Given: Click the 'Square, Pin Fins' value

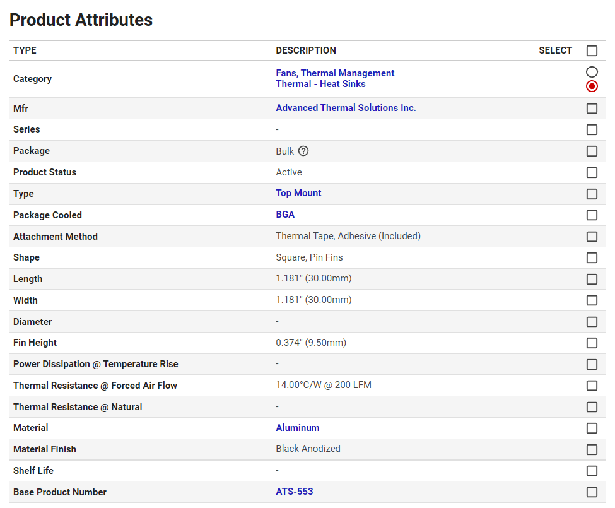Looking at the screenshot, I should 309,257.
